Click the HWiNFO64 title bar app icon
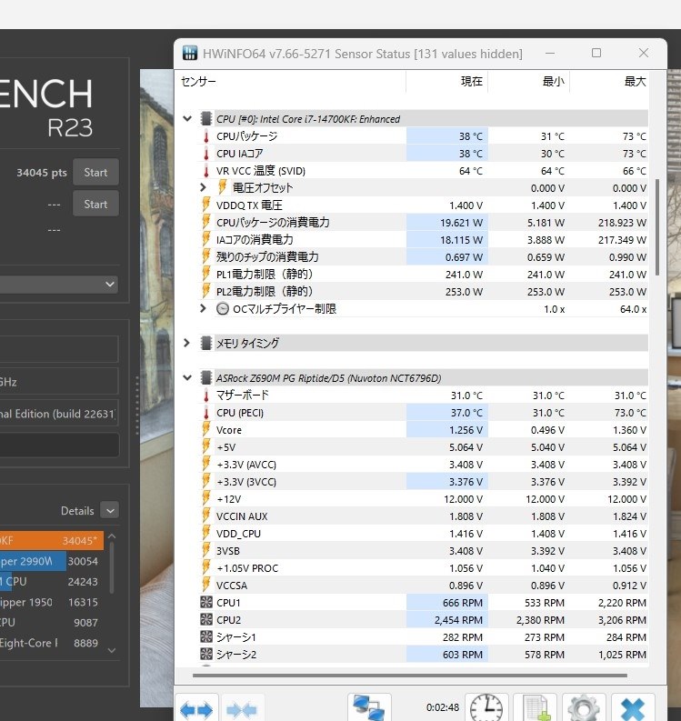681x721 pixels. [x=190, y=54]
